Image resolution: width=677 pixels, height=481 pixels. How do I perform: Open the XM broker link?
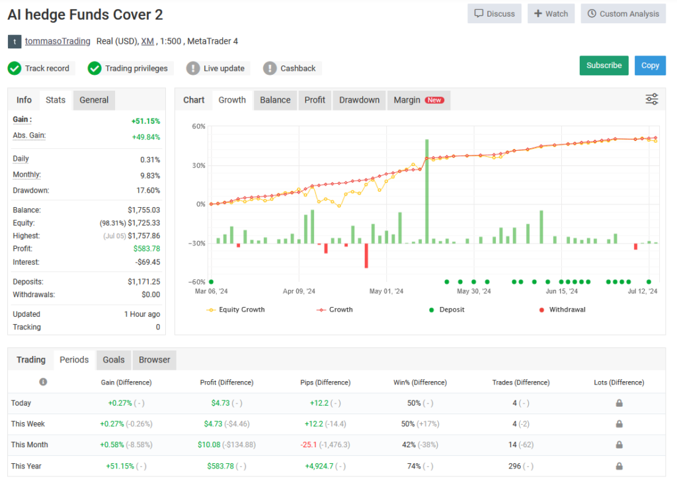pyautogui.click(x=147, y=41)
